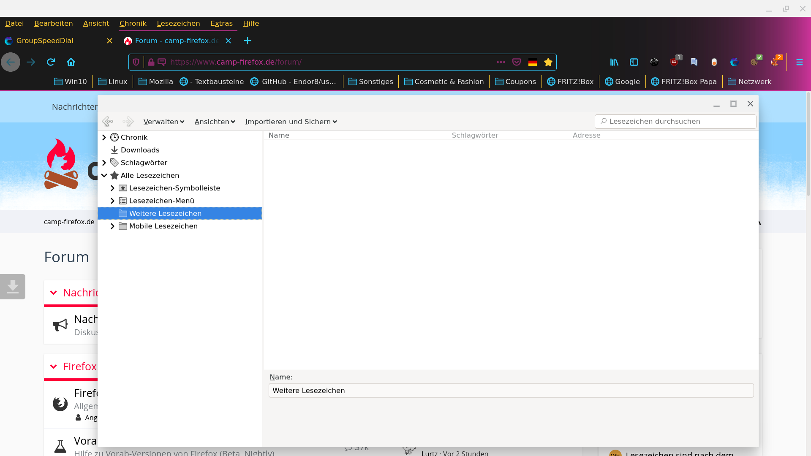
Task: Click the bookmark star in the address bar
Action: (x=548, y=62)
